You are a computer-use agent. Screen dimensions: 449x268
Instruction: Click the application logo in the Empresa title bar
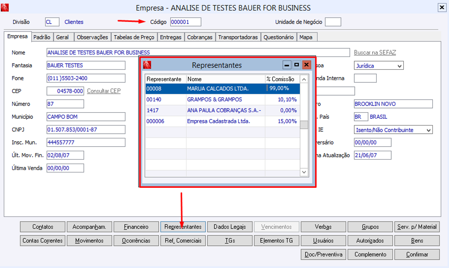coord(5,7)
